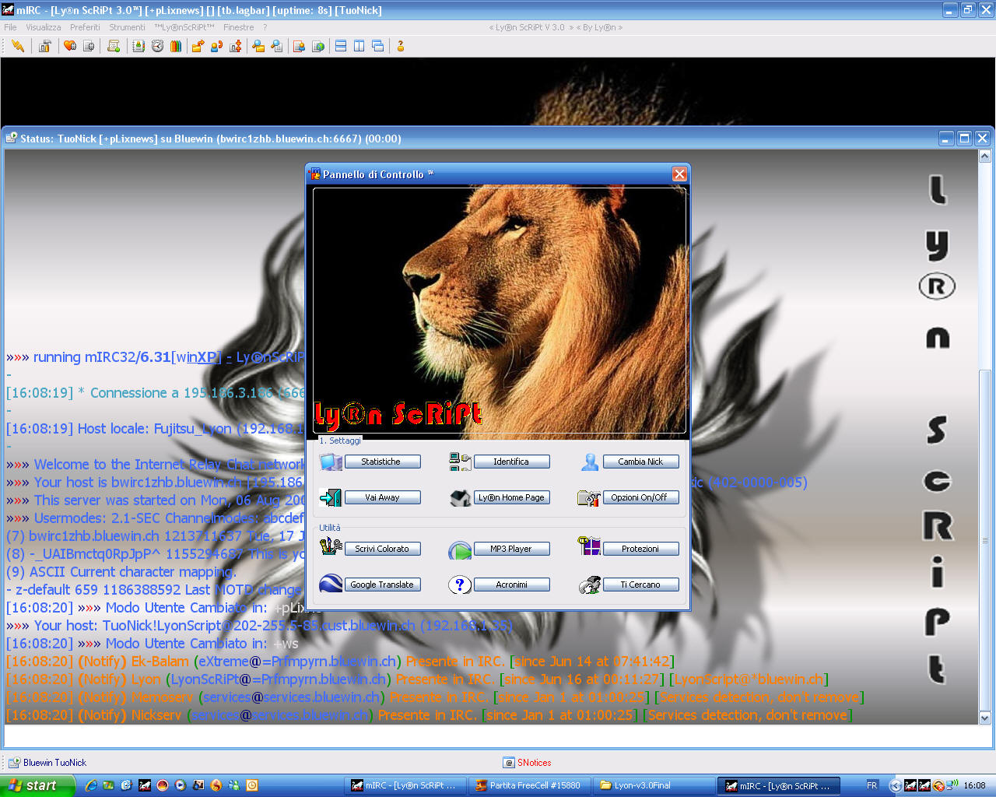Close the Pannello di Controllo dialog
This screenshot has height=797, width=996.
(x=679, y=174)
